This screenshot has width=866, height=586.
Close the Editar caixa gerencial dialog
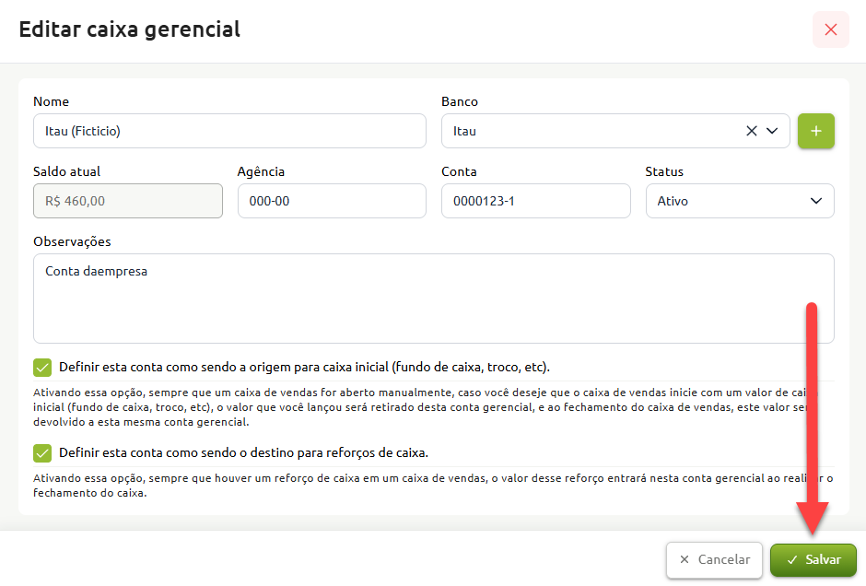pos(830,29)
